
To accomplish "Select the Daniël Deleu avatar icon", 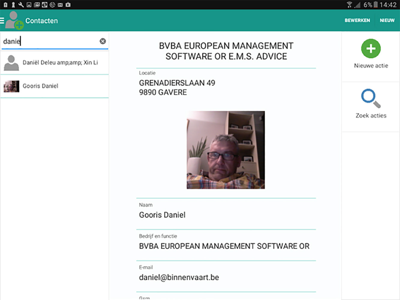I will [x=11, y=63].
